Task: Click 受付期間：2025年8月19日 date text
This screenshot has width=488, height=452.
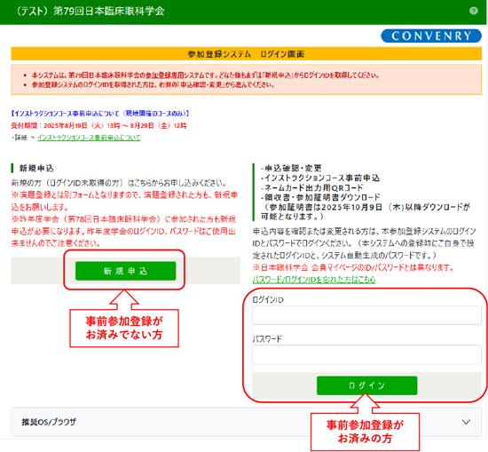Action: [98, 125]
